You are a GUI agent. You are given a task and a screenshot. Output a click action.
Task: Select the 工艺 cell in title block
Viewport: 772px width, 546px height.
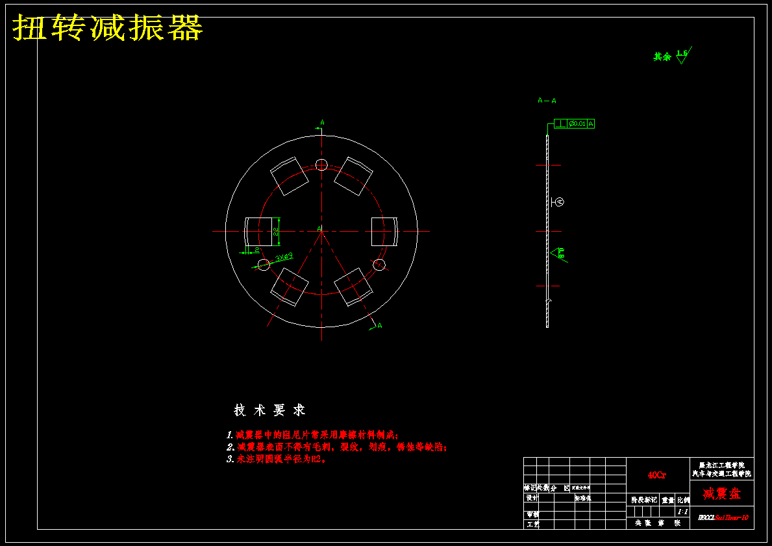(532, 525)
